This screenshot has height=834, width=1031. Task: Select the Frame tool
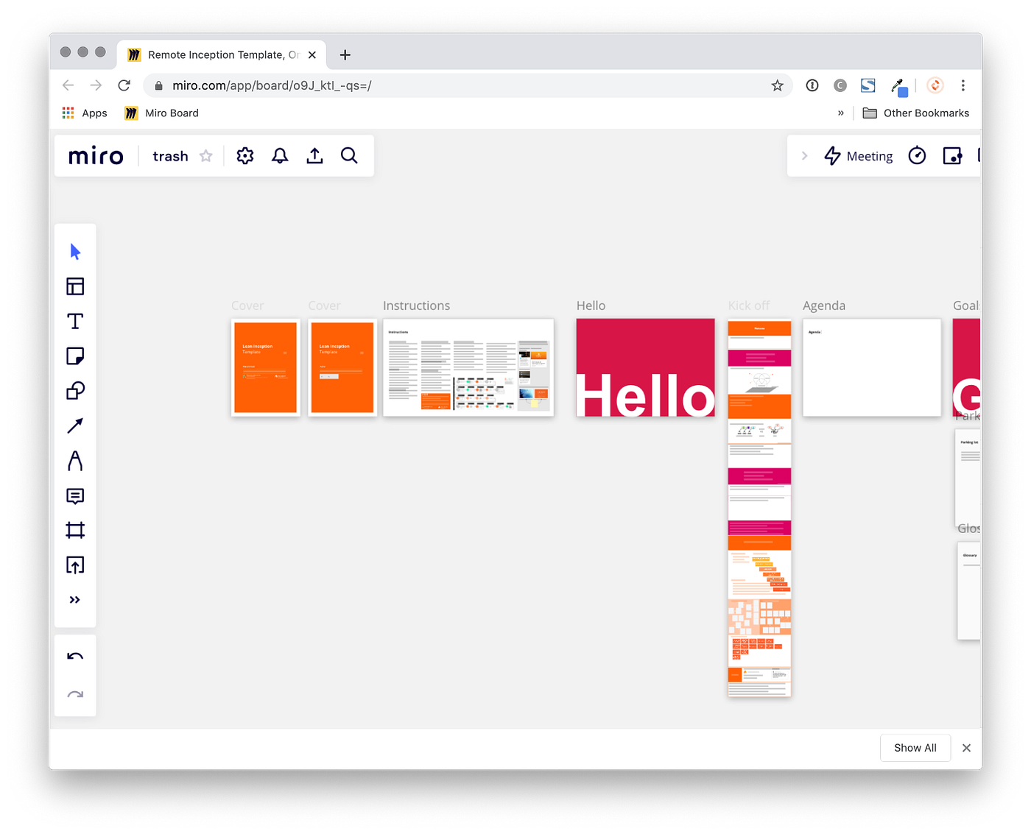pyautogui.click(x=75, y=530)
